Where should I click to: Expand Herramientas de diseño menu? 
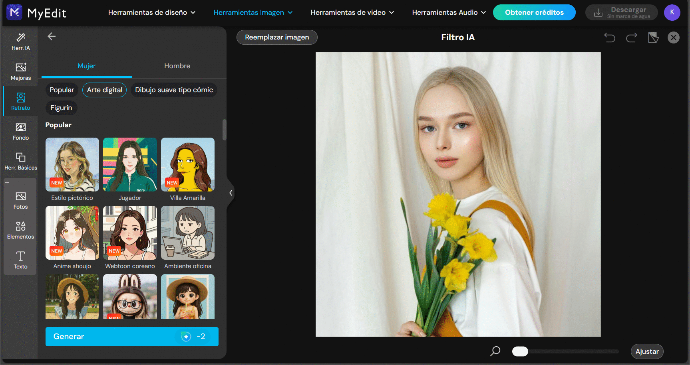click(x=152, y=13)
